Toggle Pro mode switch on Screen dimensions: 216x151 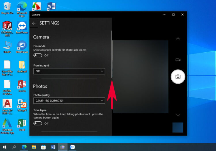pos(38,55)
